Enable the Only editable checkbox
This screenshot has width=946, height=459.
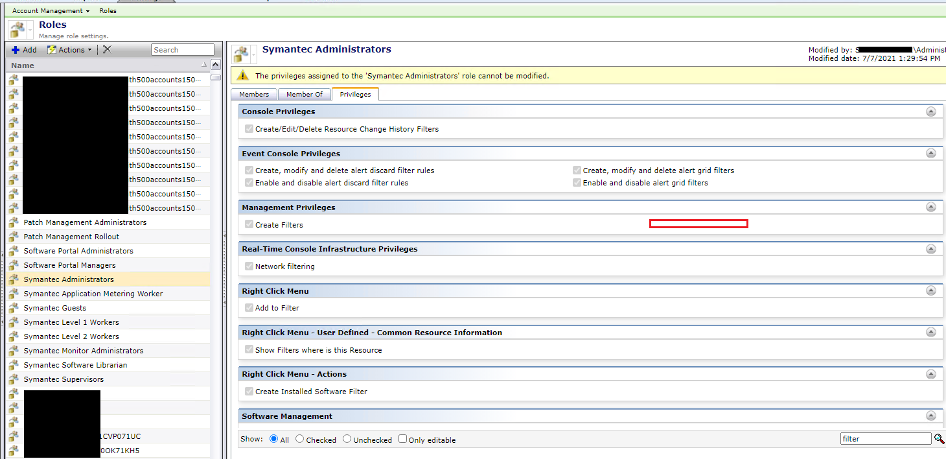(x=402, y=439)
